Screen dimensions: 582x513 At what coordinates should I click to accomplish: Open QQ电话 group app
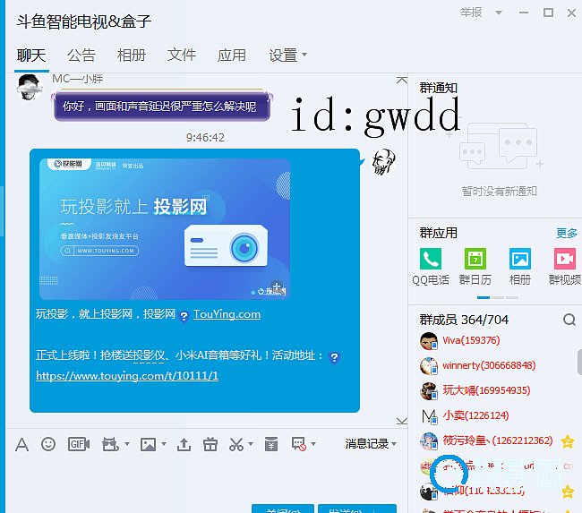(431, 267)
